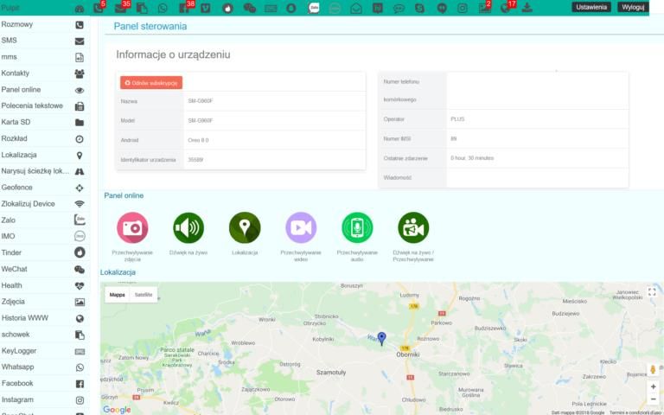Click the download icon in top bar
This screenshot has height=415, width=664.
point(527,8)
